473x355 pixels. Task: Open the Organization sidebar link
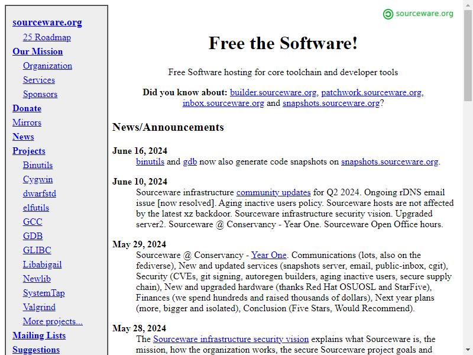click(47, 66)
